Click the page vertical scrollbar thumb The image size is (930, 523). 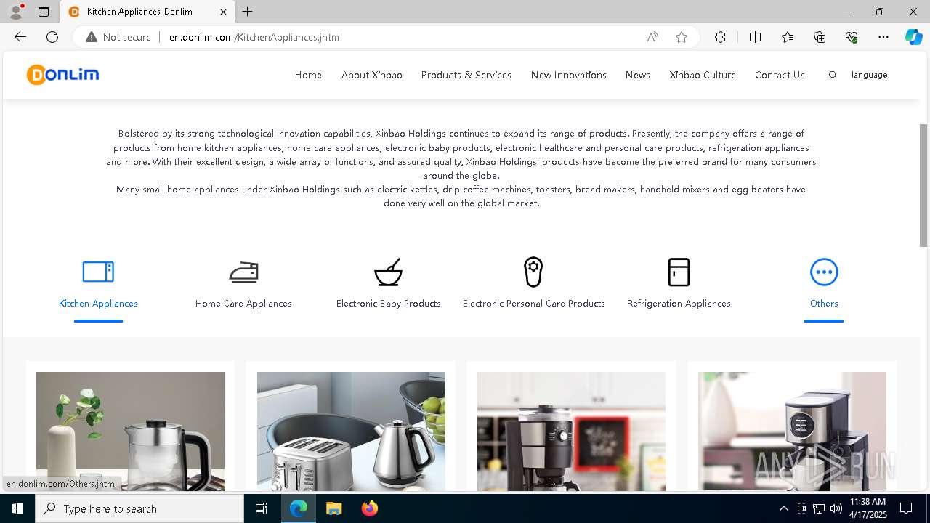tap(923, 185)
